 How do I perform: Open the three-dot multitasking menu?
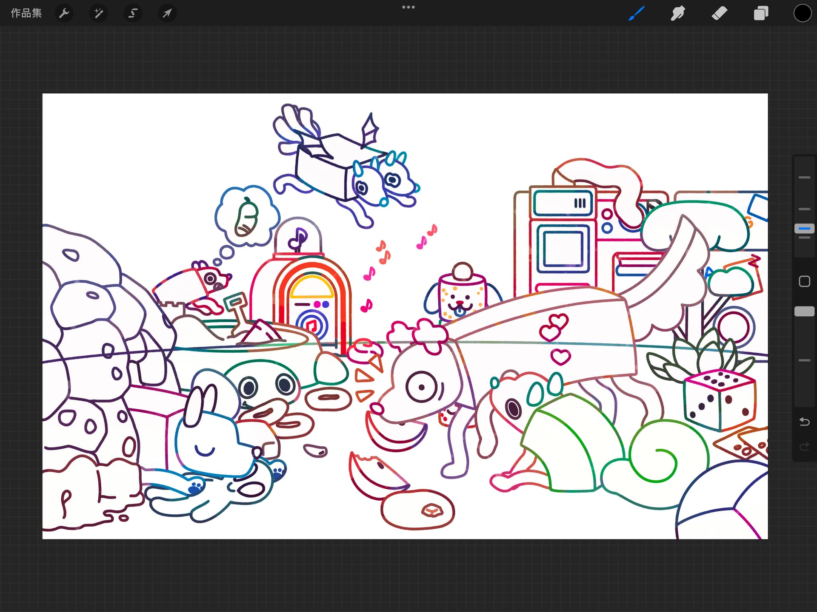(408, 7)
